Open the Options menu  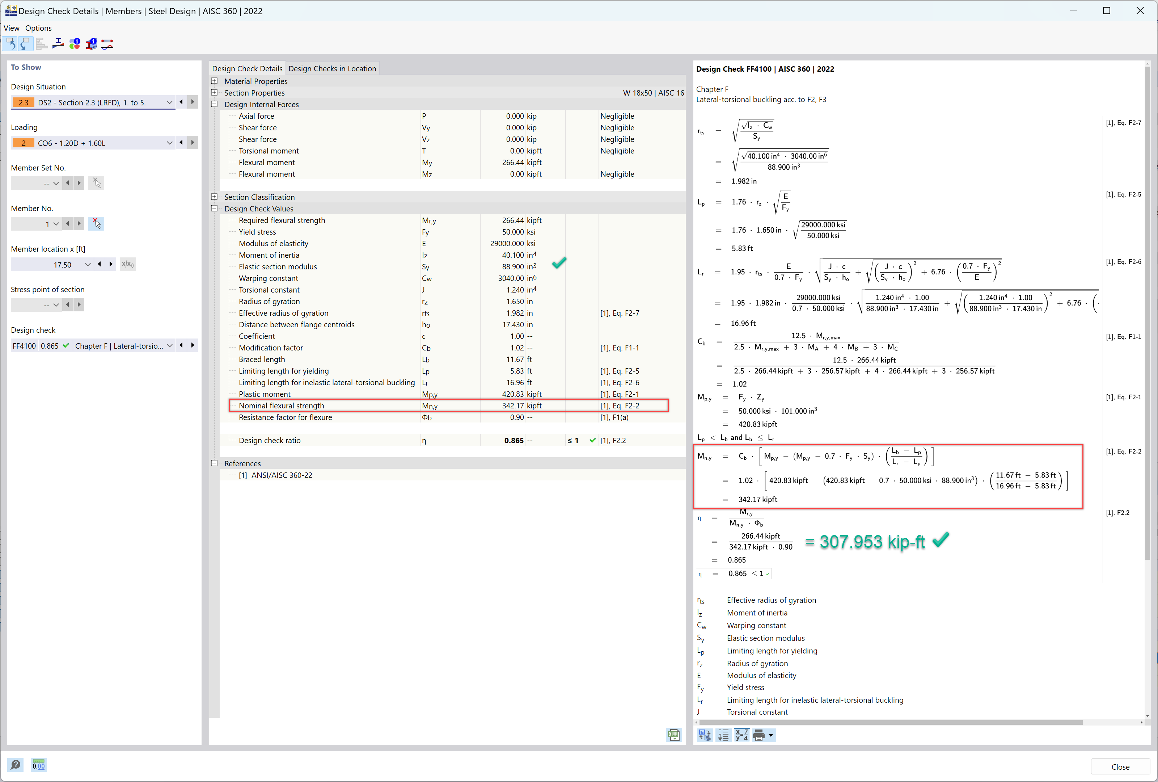38,27
